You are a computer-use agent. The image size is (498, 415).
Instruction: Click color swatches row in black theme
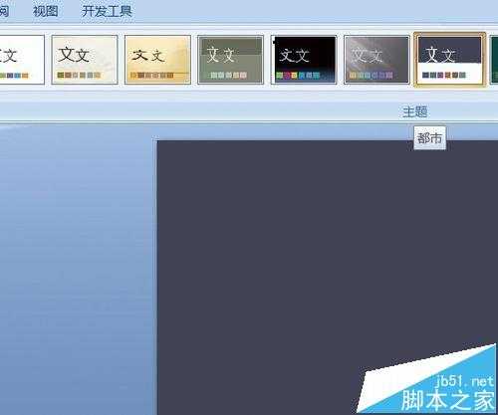[x=297, y=76]
